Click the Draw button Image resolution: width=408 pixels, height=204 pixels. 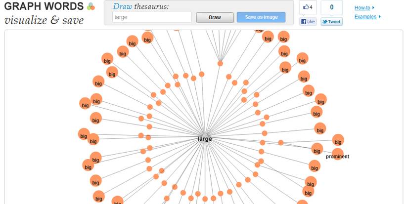(215, 17)
